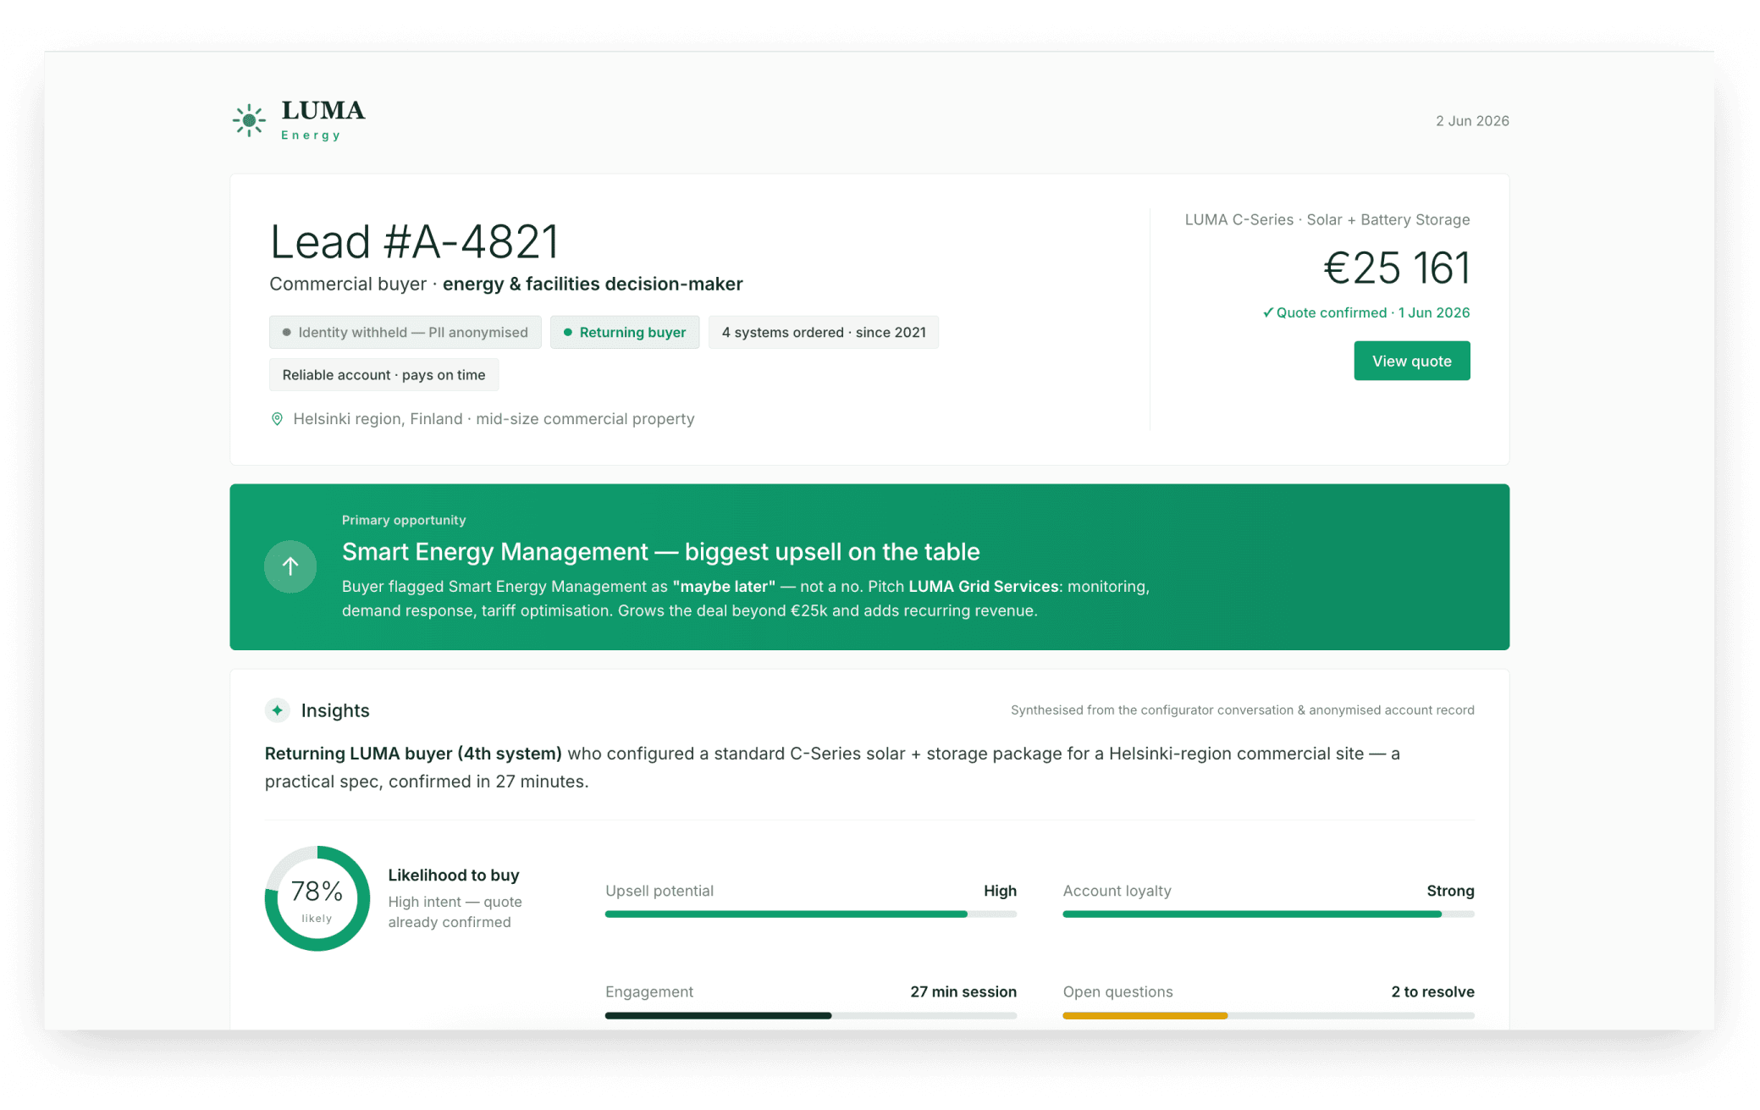Click the Engagement label
The height and width of the screenshot is (1110, 1760).
coord(649,991)
